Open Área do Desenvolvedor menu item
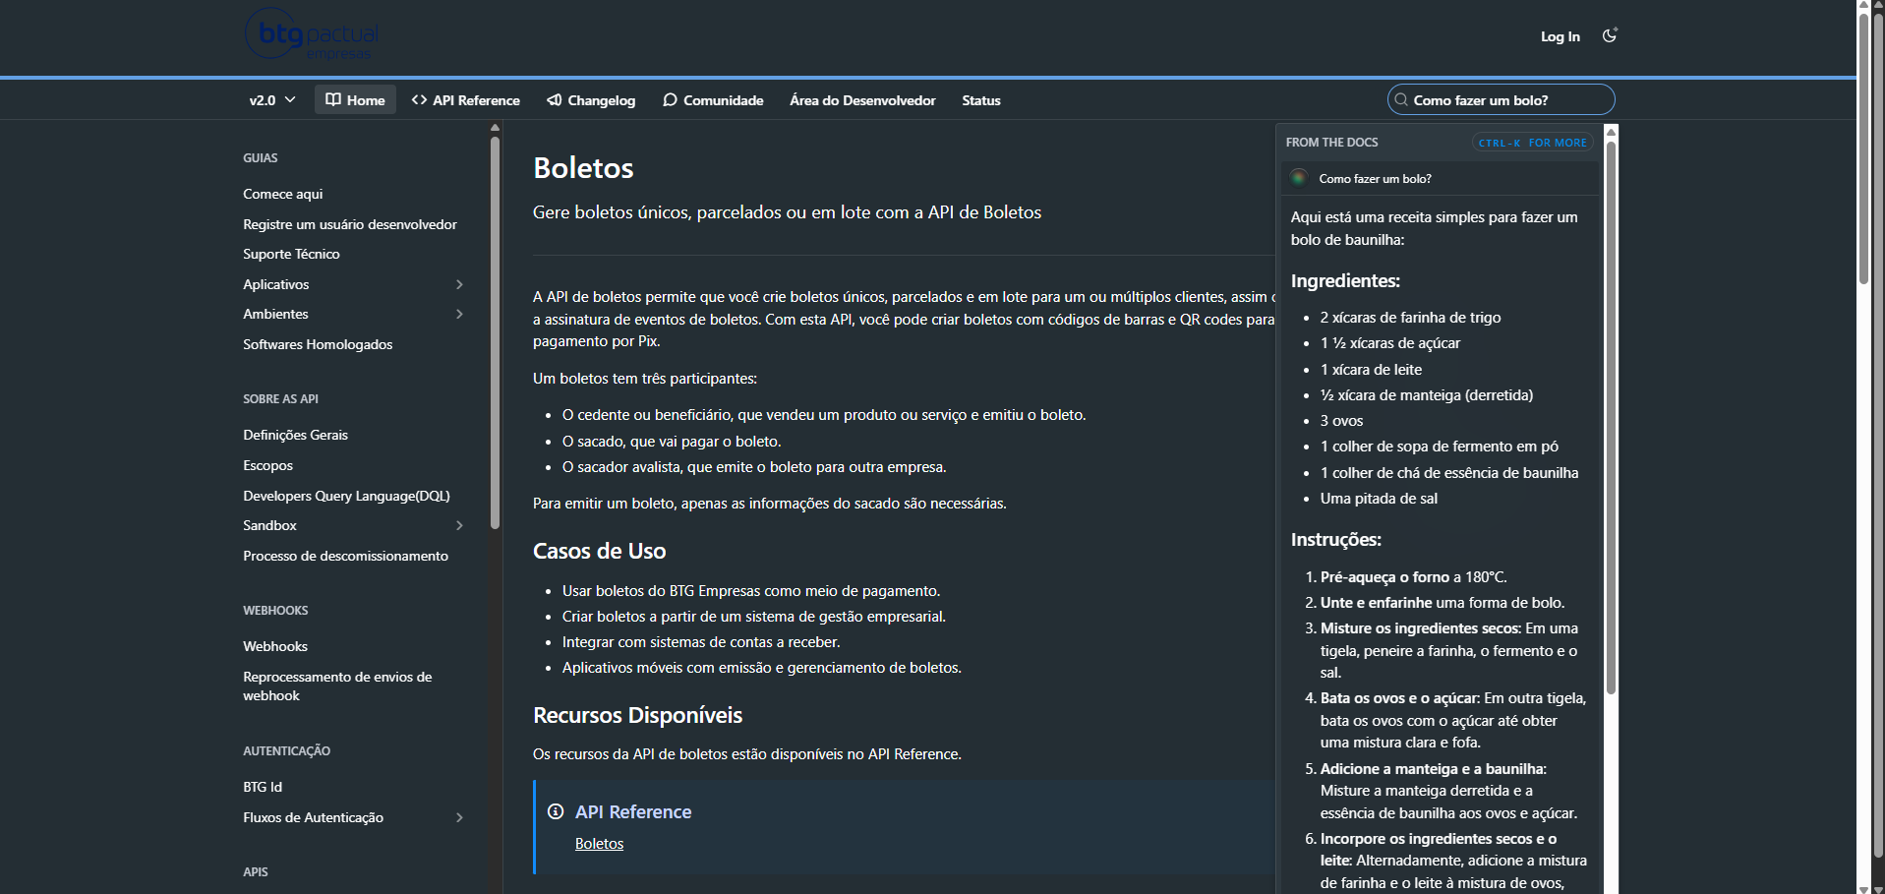 [862, 100]
